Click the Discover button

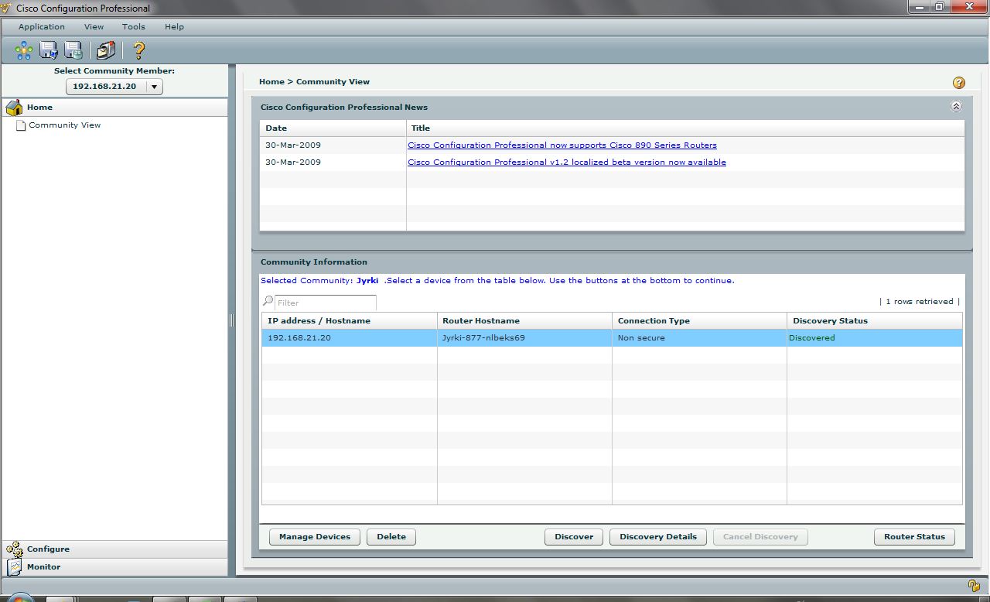[574, 537]
